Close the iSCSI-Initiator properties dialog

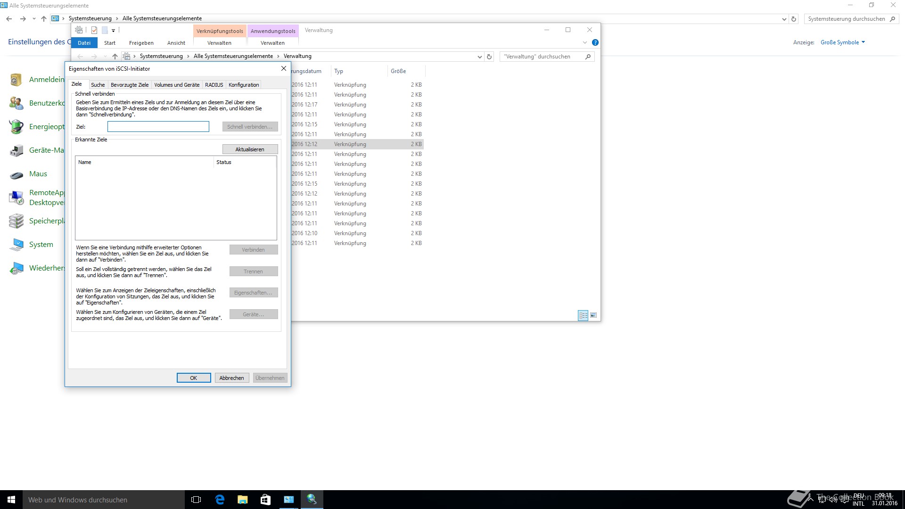click(x=284, y=68)
